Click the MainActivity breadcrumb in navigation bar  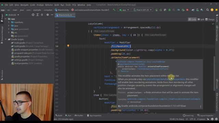[62, 10]
